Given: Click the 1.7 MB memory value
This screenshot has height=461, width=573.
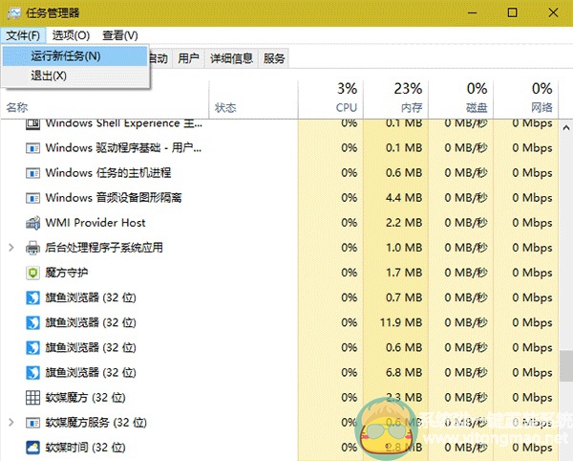Looking at the screenshot, I should pos(404,273).
